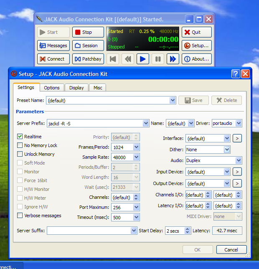259x269 pixels.
Task: Open the Output Device dropdown
Action: pyautogui.click(x=227, y=183)
